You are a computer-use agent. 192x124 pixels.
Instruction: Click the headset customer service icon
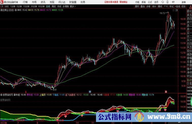coord(163,2)
